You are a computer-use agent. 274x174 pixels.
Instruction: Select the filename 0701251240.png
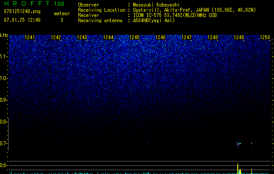(x=22, y=11)
